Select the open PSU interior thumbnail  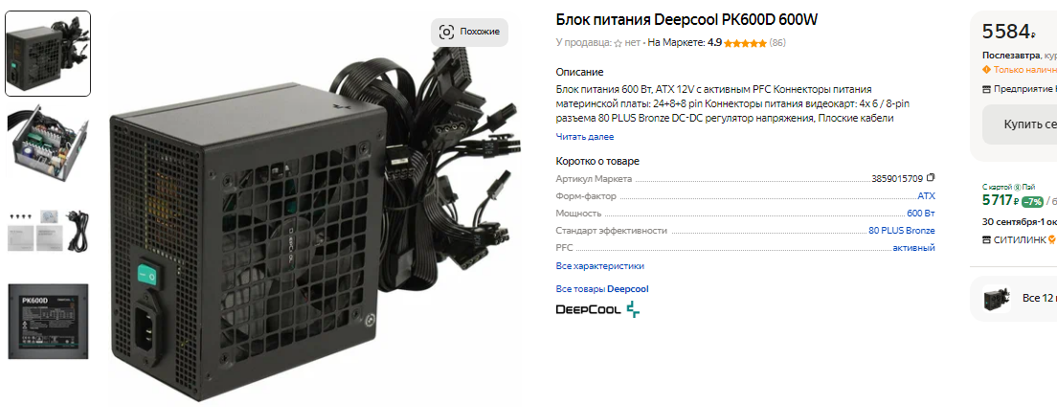48,142
